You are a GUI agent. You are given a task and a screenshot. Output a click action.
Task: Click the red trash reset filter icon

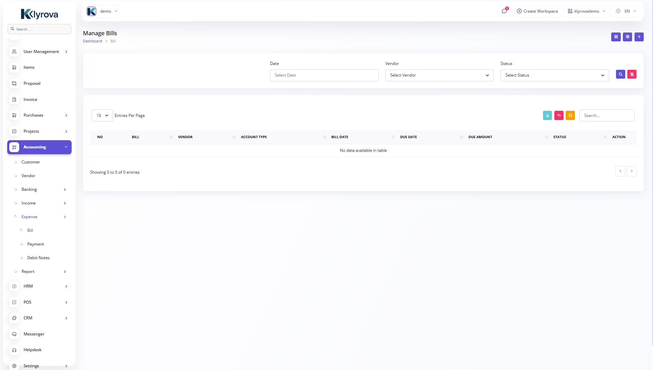pyautogui.click(x=632, y=75)
